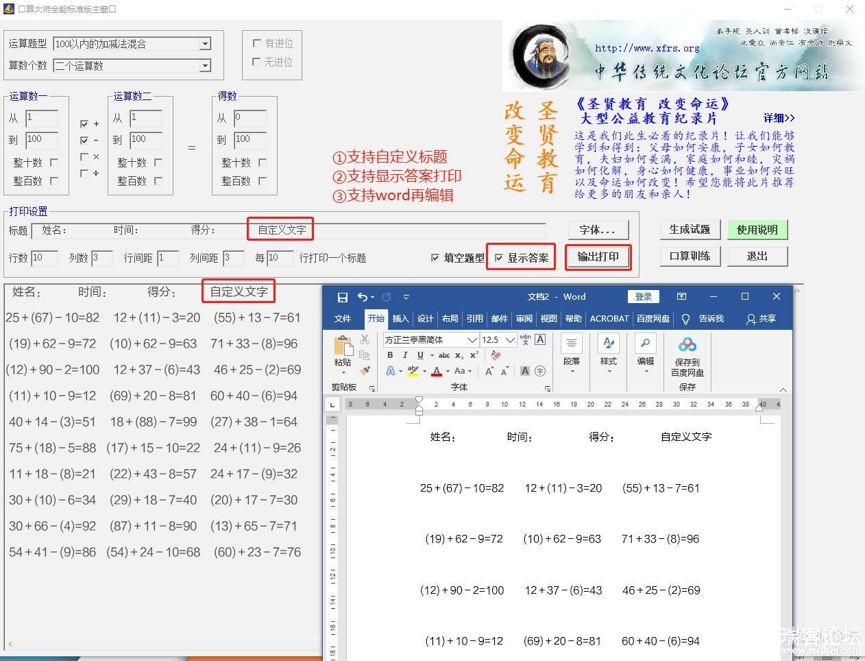The image size is (865, 661).
Task: Apply superscript formatting
Action: pos(474,355)
